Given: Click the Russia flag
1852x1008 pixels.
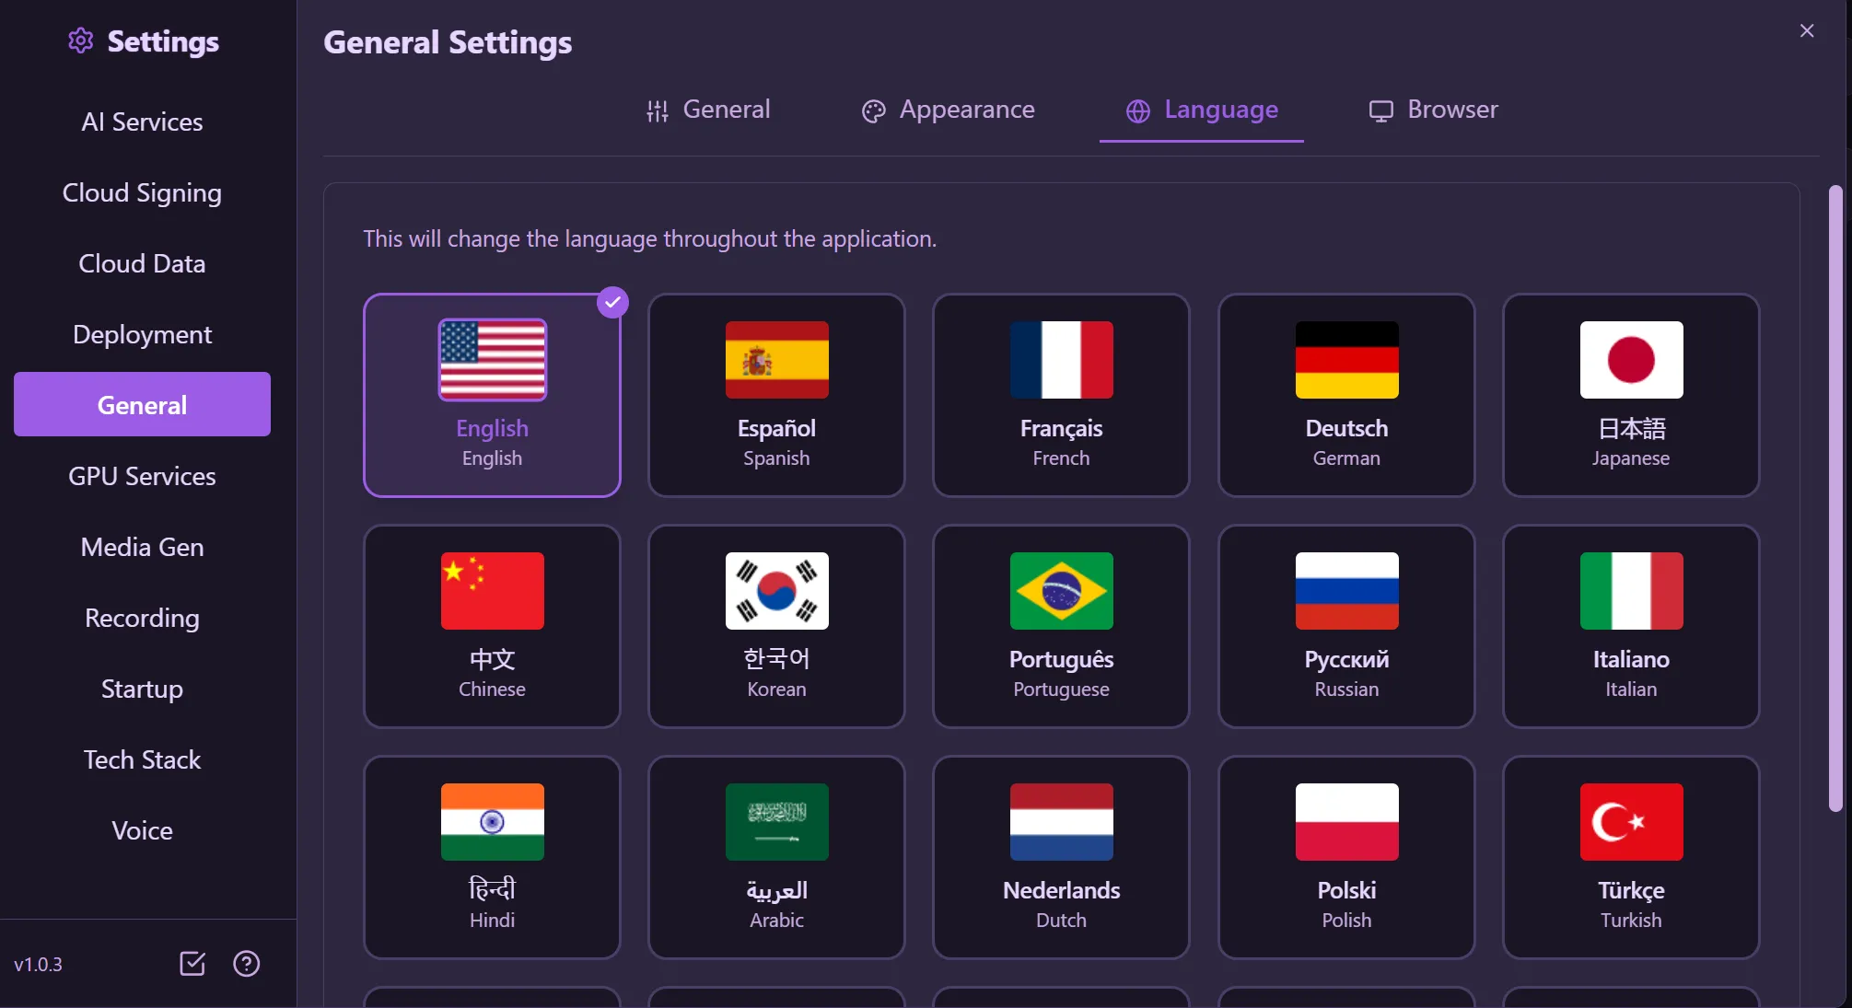Looking at the screenshot, I should click(1347, 591).
